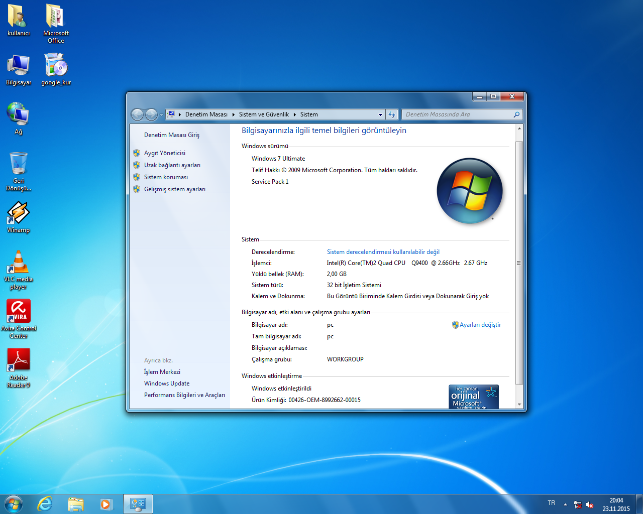Click the Forward navigation arrow

tap(151, 114)
